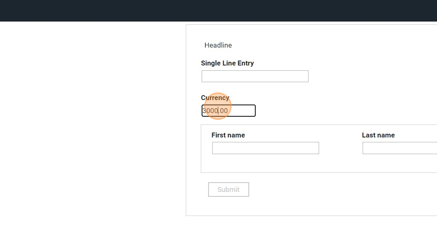The height and width of the screenshot is (244, 437).
Task: Click gap between First name and Last name boxes
Action: (340, 148)
